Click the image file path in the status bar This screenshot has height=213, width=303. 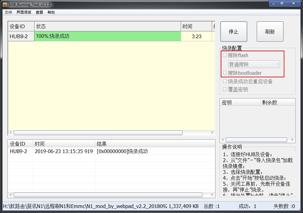85,206
